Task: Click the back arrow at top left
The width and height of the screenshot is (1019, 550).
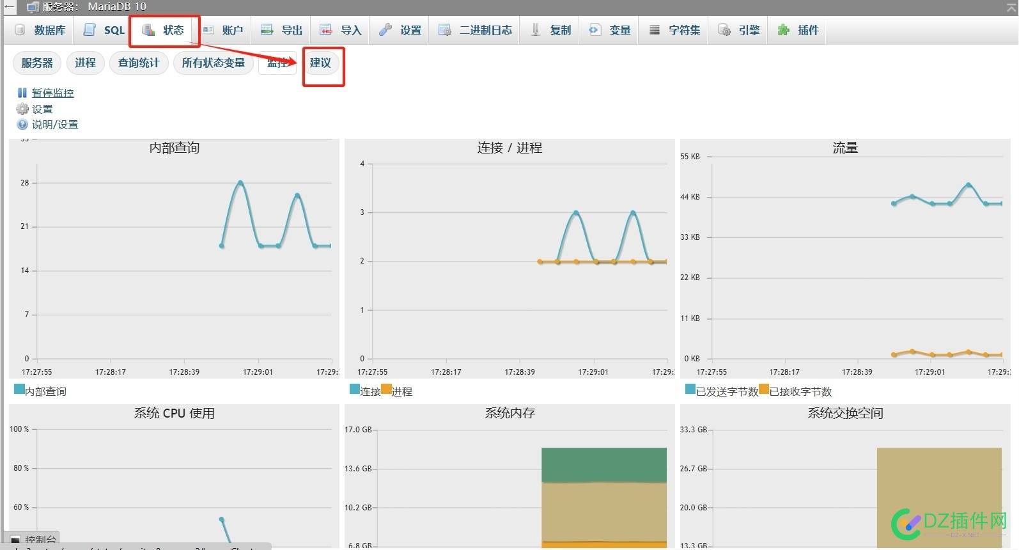Action: pyautogui.click(x=9, y=7)
